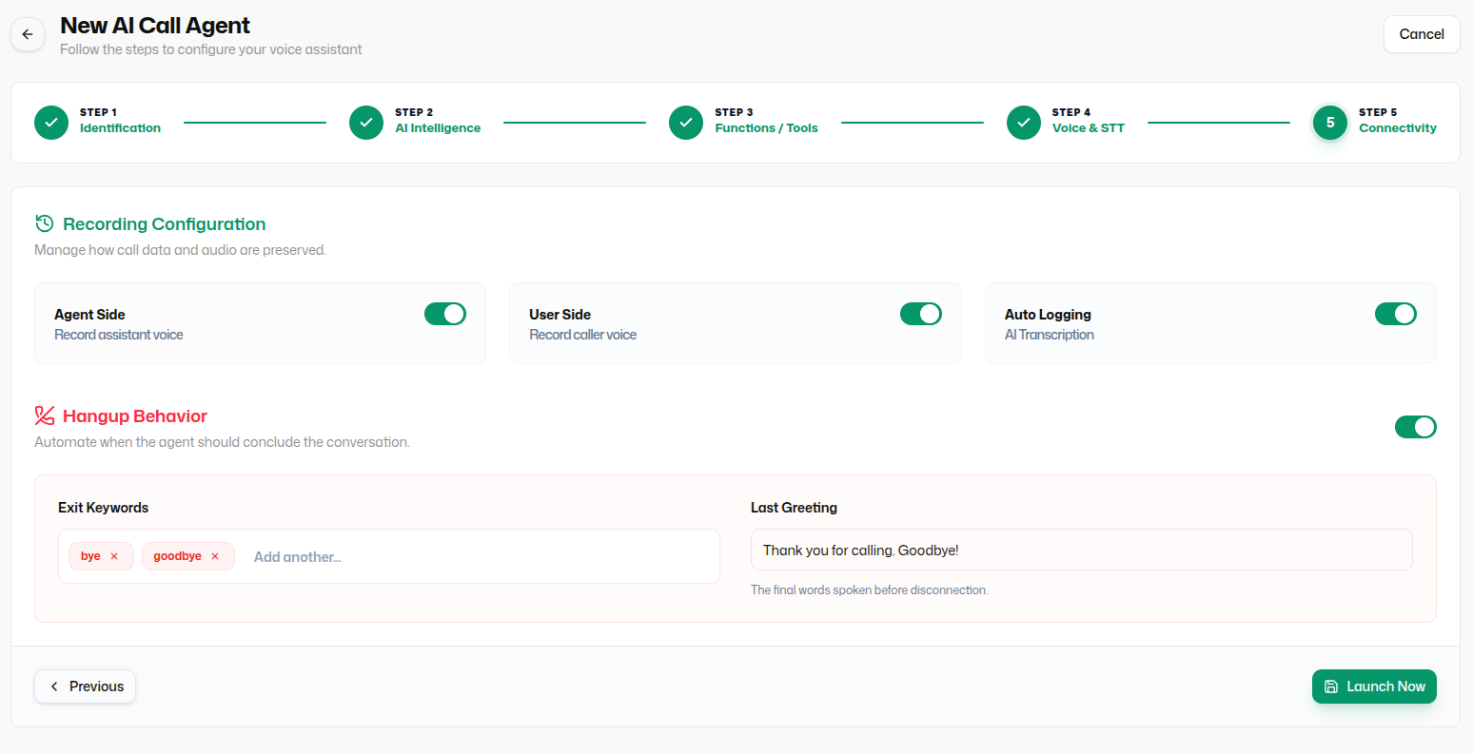
Task: Click the Launch Now button
Action: [x=1374, y=686]
